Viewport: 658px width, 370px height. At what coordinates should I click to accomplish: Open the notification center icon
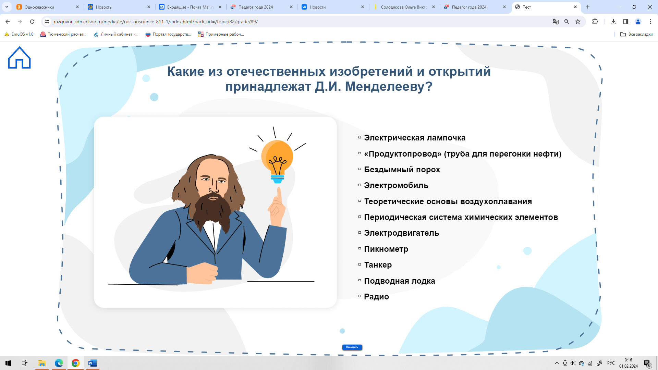point(647,363)
